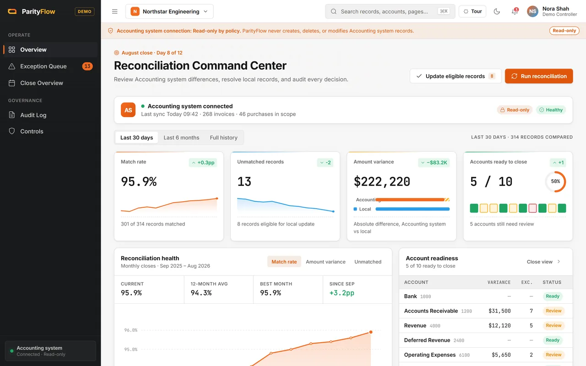Screen dimensions: 586x366
Task: Select Last 30 days range
Action: pos(136,137)
